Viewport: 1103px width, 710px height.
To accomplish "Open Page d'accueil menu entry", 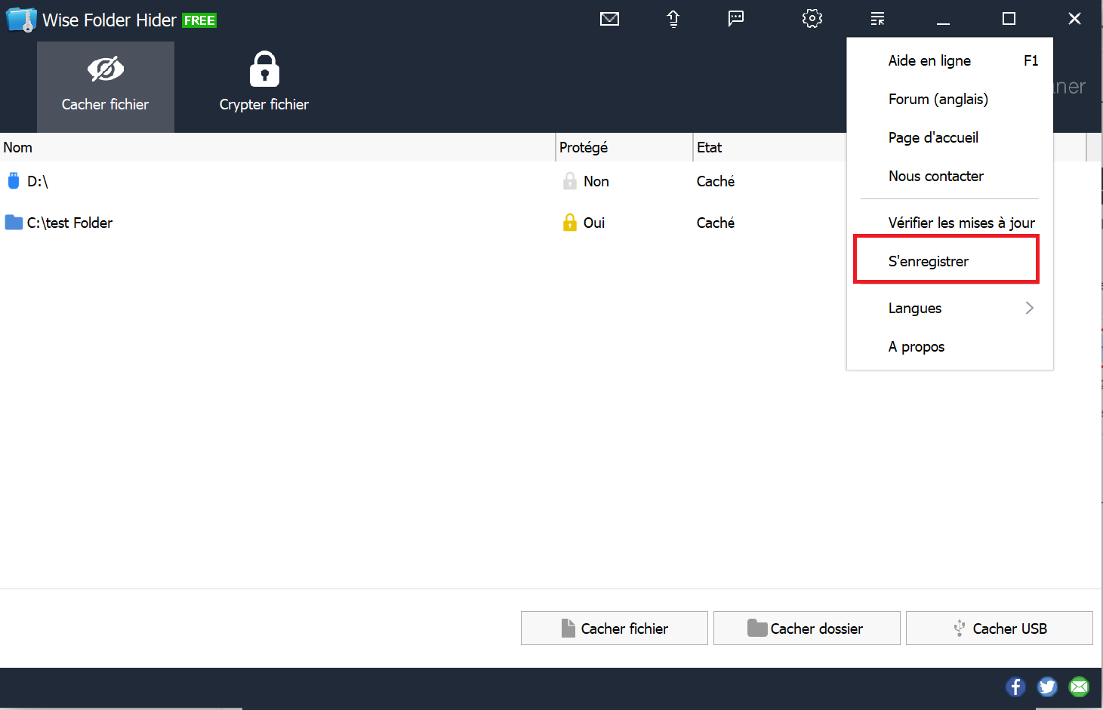I will pos(950,137).
